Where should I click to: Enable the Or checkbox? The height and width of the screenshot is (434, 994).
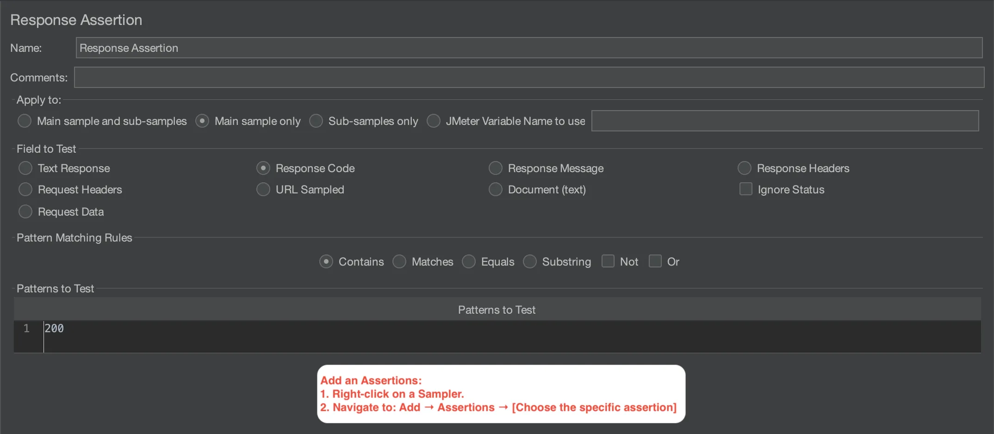coord(655,261)
